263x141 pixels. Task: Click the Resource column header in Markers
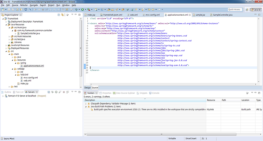point(214,100)
